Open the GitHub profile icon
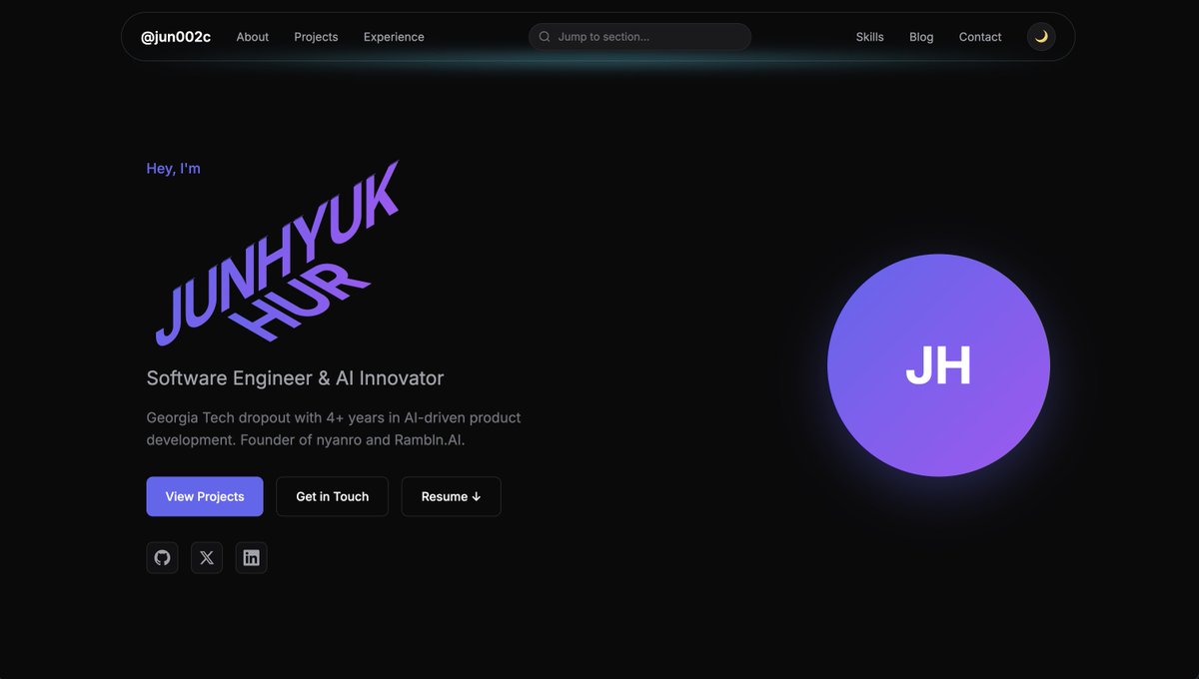This screenshot has height=679, width=1199. pos(162,557)
